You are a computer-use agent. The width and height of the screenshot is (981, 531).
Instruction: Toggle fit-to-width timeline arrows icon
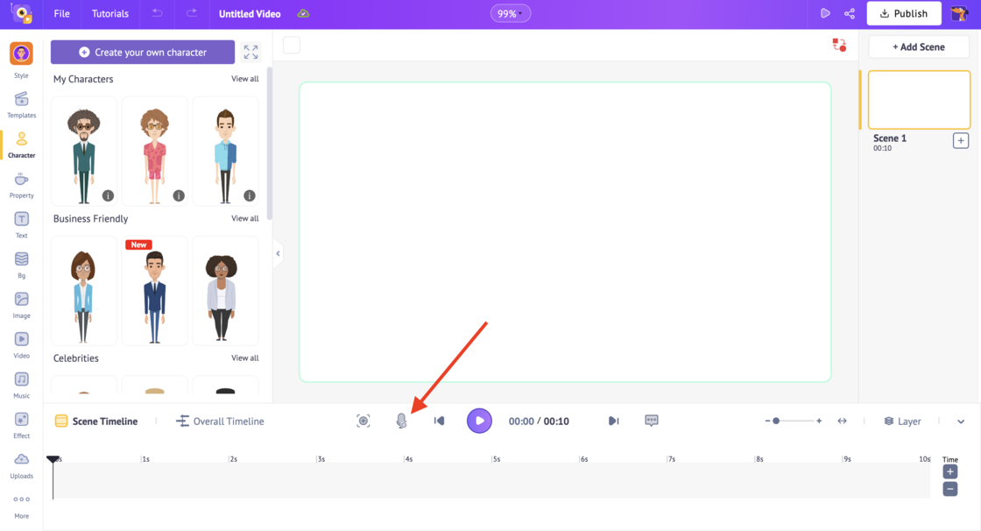842,421
